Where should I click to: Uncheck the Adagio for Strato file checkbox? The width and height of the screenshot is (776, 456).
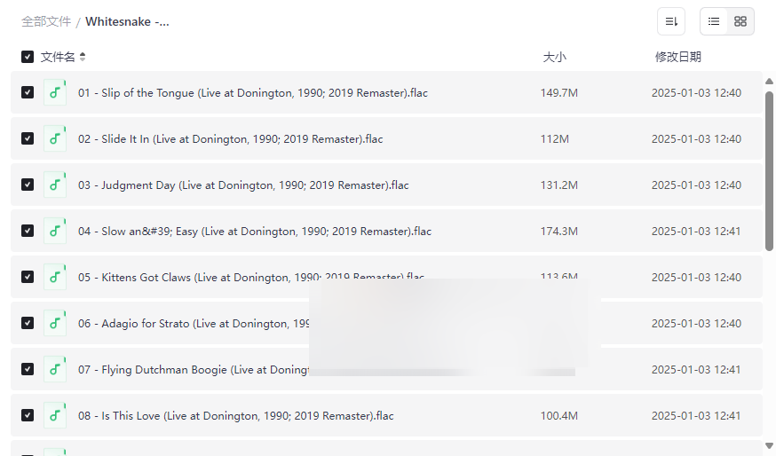coord(28,323)
